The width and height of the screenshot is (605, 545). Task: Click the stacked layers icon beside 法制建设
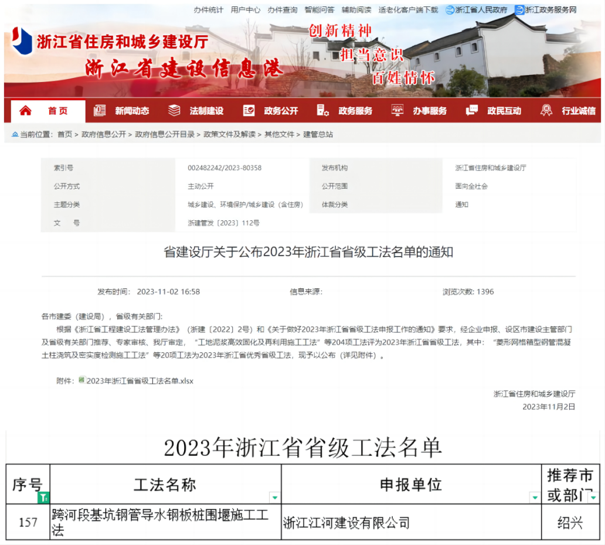click(x=174, y=111)
